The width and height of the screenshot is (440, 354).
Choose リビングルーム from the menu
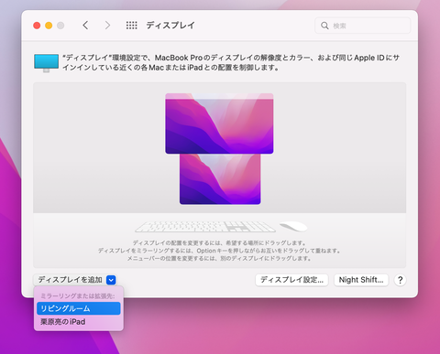tap(79, 308)
